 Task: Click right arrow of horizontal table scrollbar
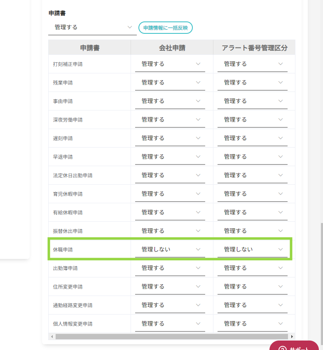(x=293, y=336)
